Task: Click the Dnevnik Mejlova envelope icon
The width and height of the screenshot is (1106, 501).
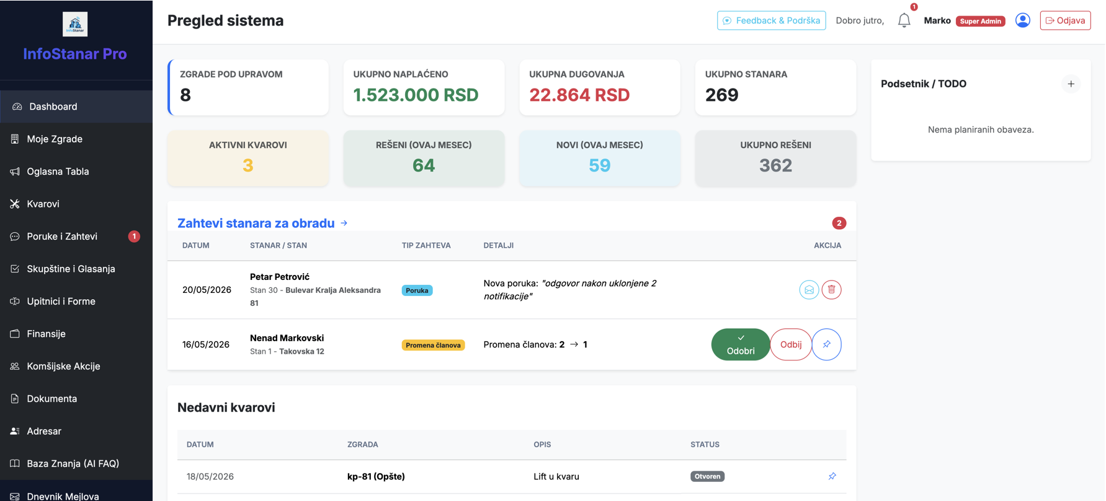Action: 15,496
